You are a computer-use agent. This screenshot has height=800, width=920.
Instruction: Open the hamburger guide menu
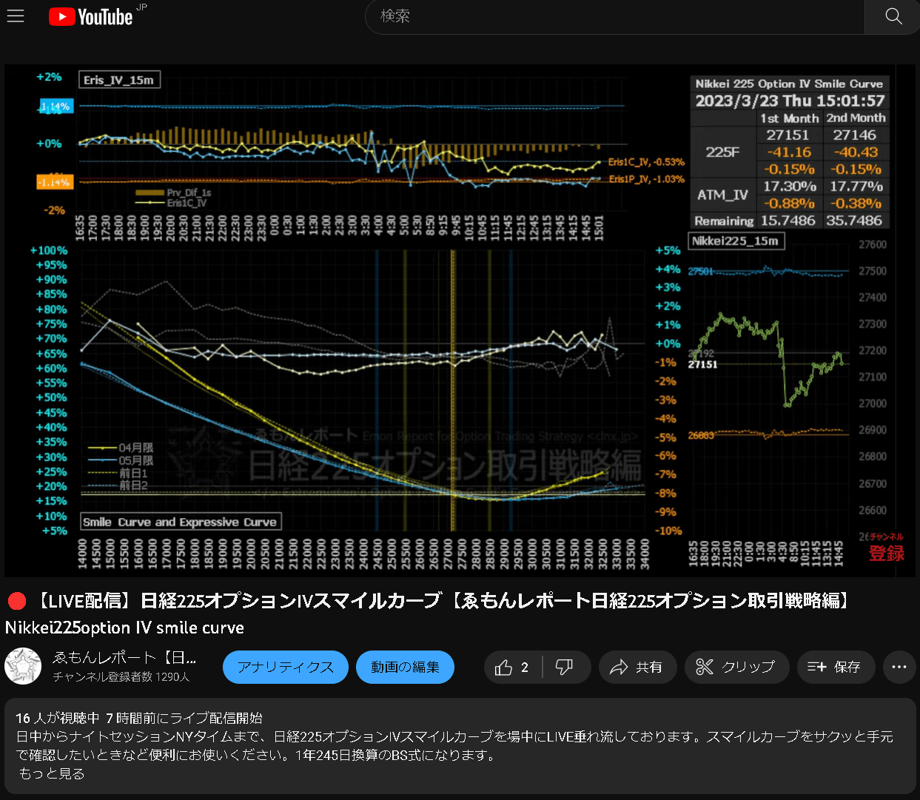16,16
